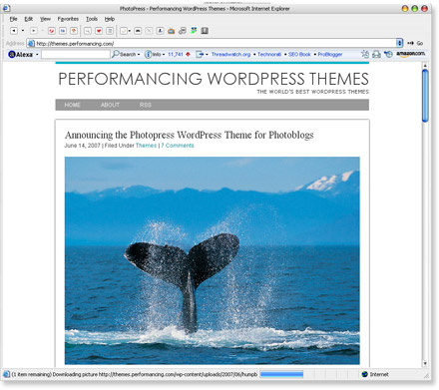The height and width of the screenshot is (390, 439).
Task: Click the blue toolbar icon after Edit
Action: [x=160, y=31]
